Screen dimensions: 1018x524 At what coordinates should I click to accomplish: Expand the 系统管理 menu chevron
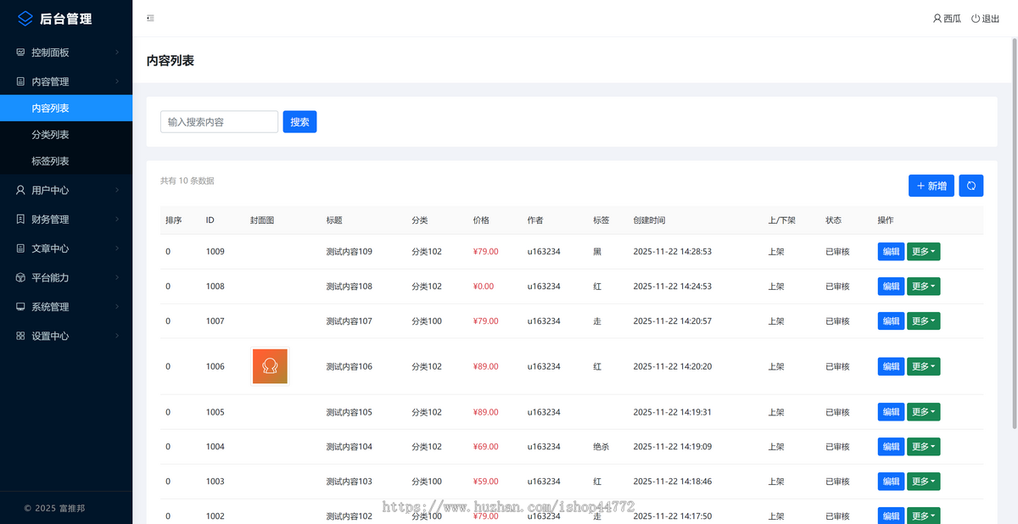pyautogui.click(x=118, y=307)
